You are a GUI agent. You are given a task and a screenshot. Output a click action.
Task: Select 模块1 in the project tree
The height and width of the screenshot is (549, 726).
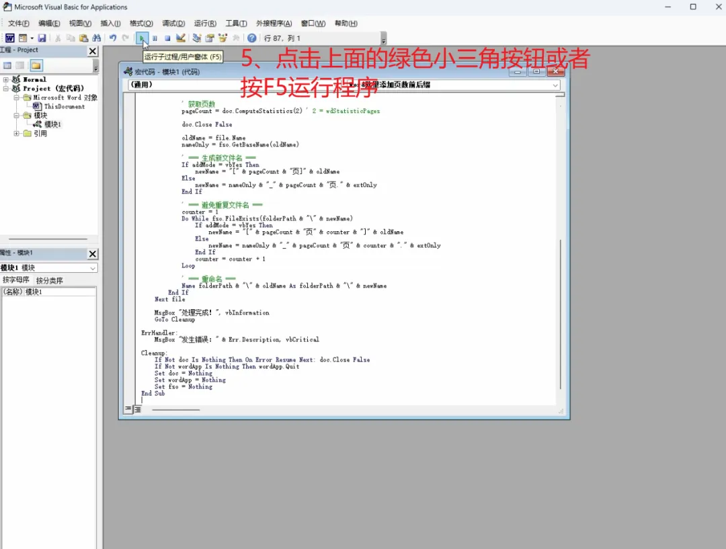[53, 124]
